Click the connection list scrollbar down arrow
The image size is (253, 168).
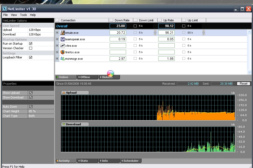click(249, 72)
